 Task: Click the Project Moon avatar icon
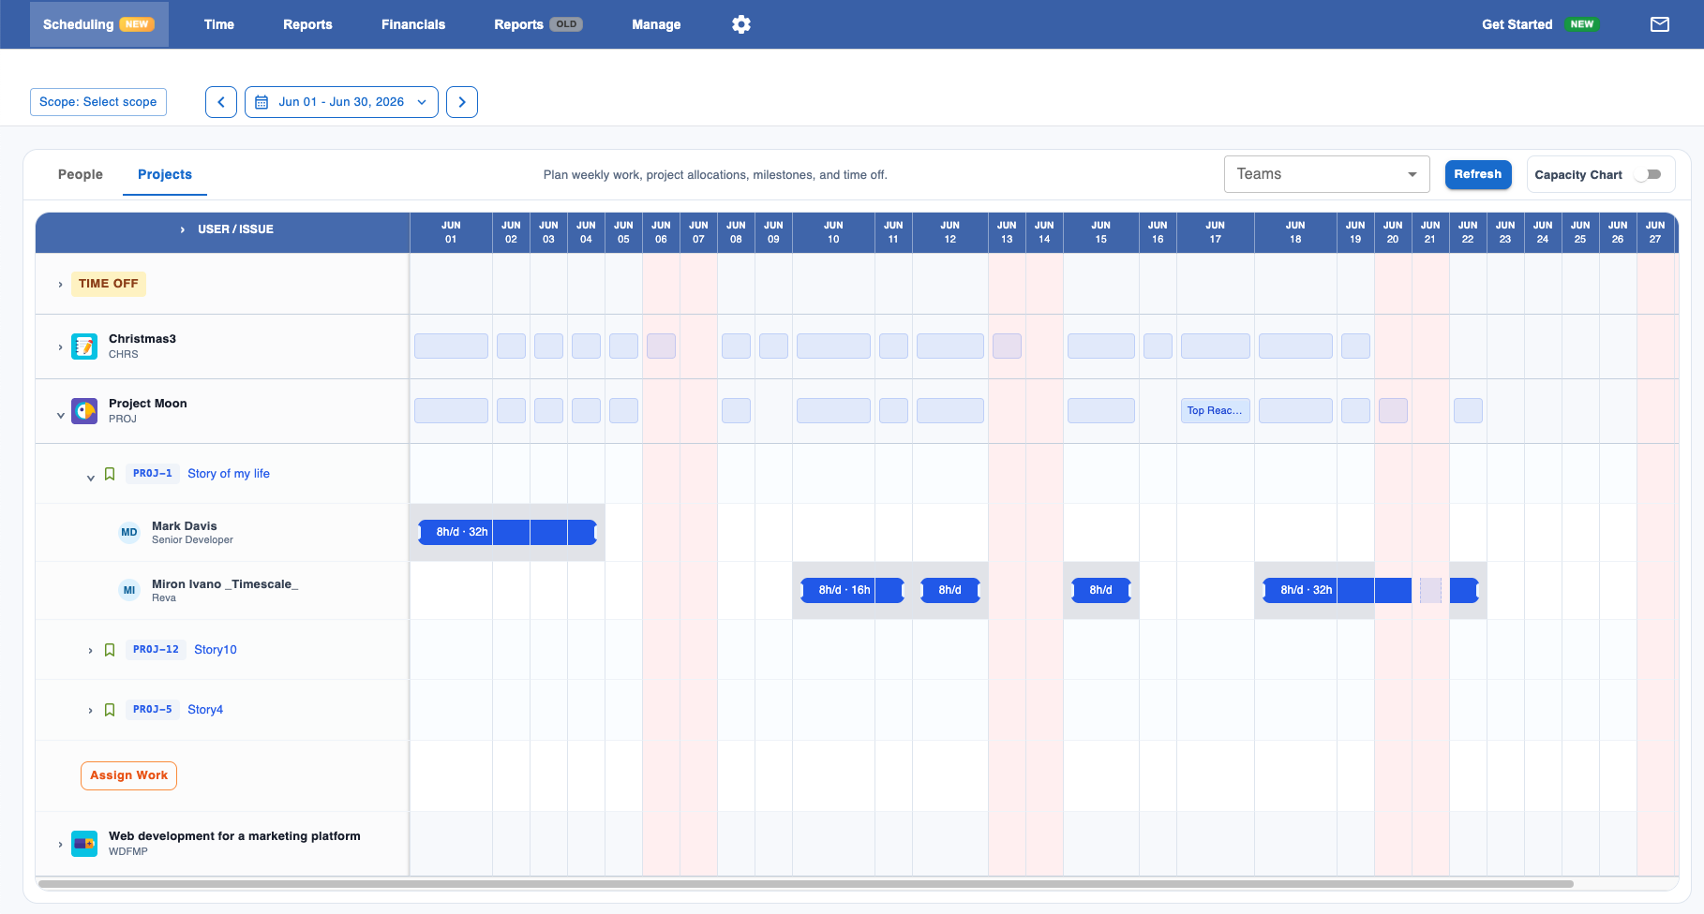tap(84, 411)
